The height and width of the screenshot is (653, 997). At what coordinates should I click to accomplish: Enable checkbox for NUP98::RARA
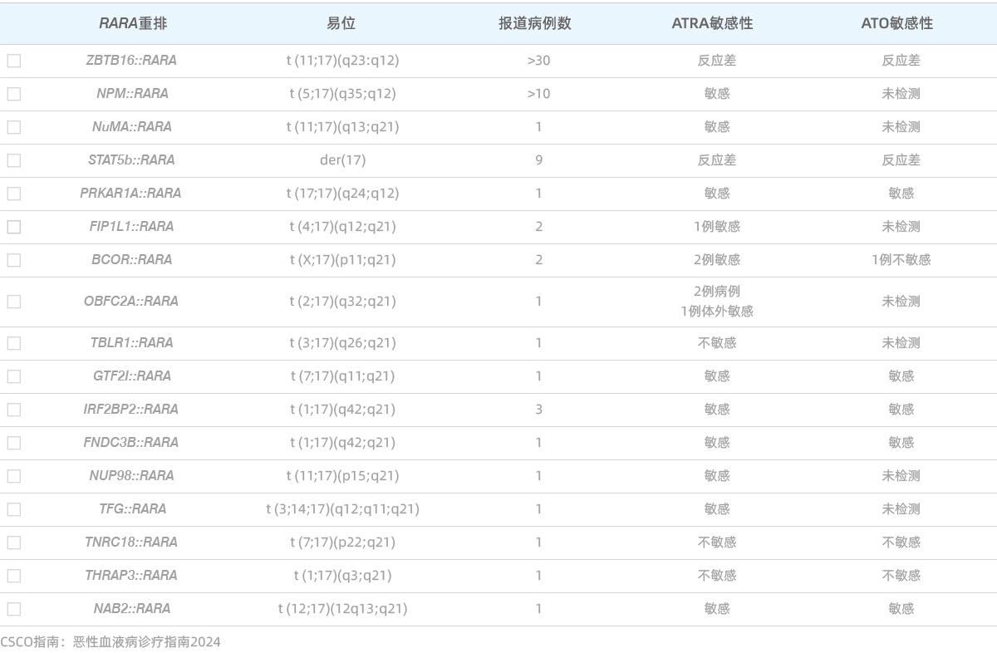[14, 476]
